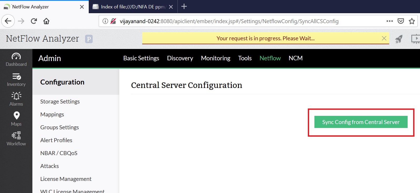Switch to the NetFlow Analyzer browser tab
This screenshot has height=193, width=420.
tap(44, 7)
